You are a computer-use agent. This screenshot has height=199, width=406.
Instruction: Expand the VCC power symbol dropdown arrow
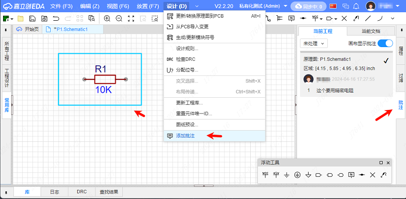(321, 19)
